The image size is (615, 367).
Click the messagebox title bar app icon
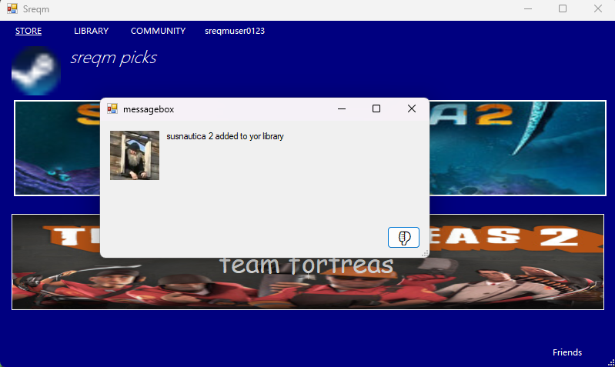point(112,108)
